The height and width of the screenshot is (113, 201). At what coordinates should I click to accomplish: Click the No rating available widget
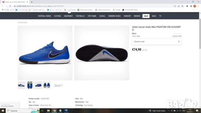(10, 105)
